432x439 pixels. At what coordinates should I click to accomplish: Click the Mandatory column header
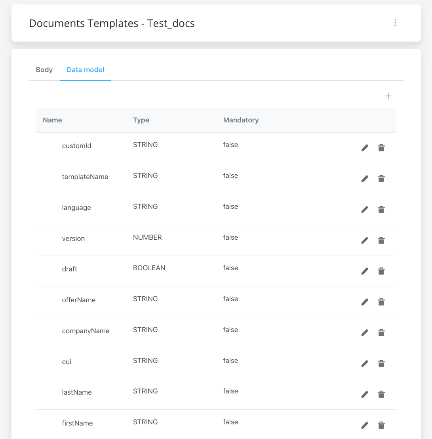[x=241, y=120]
